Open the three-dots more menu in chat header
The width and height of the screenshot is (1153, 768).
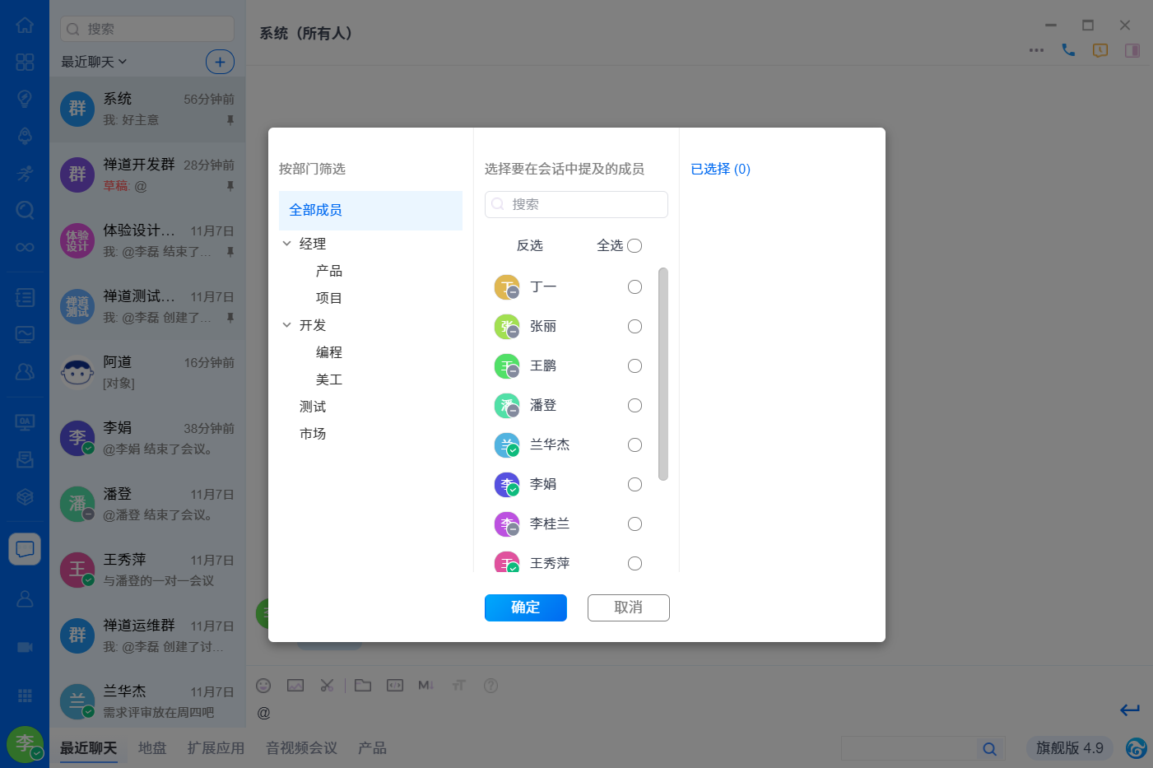pyautogui.click(x=1036, y=50)
